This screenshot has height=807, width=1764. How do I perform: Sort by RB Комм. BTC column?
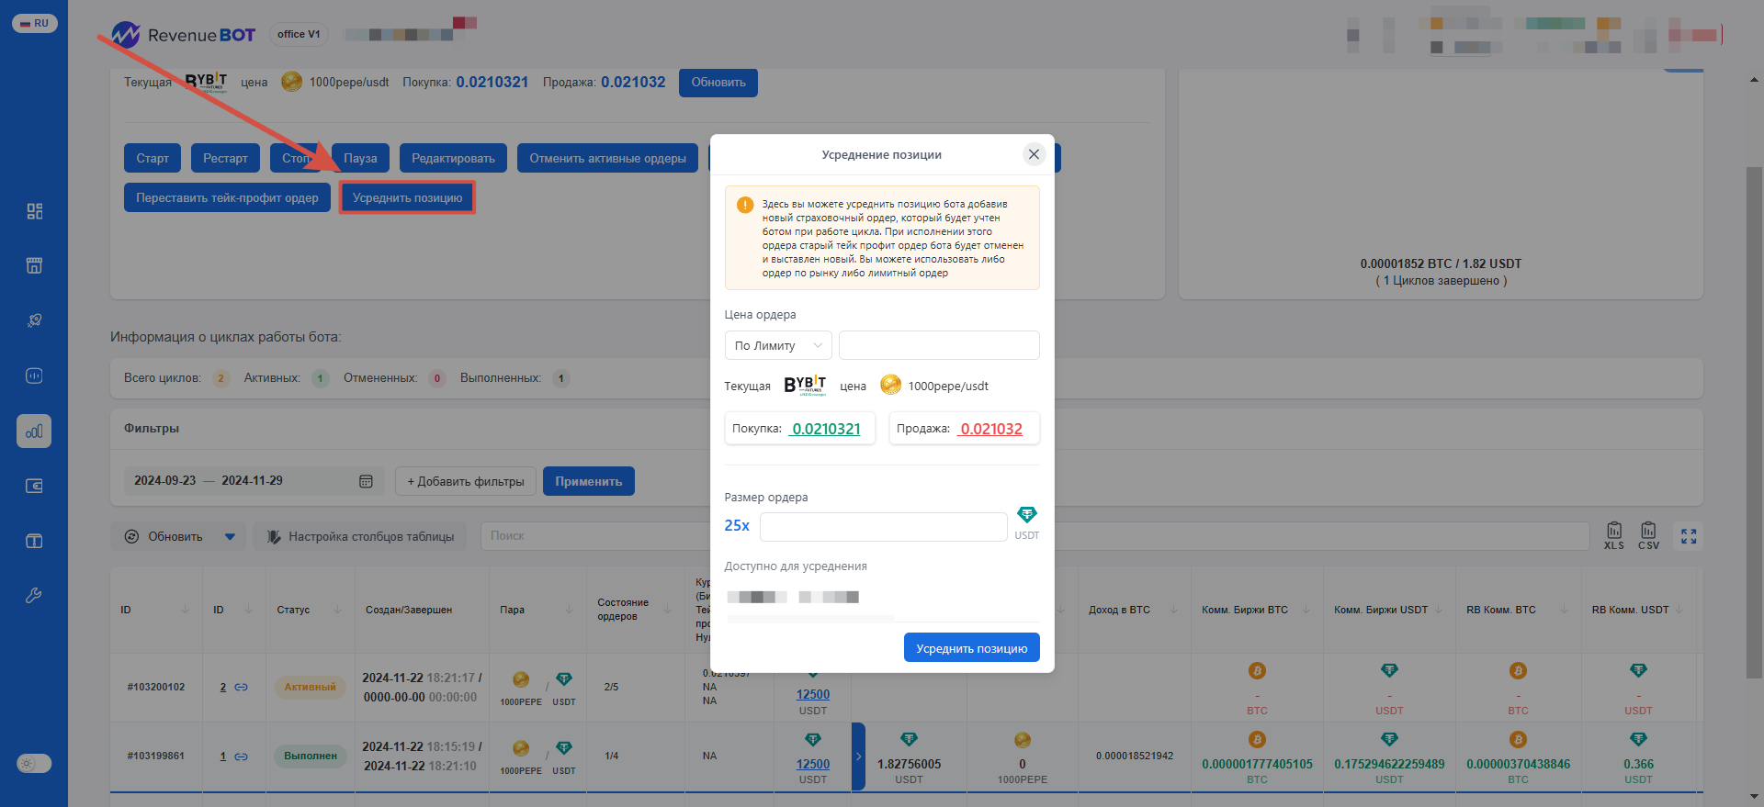[1564, 610]
